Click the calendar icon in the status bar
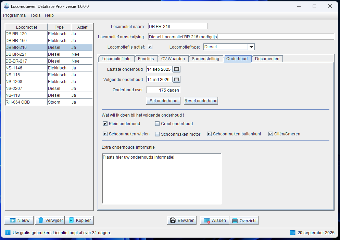This screenshot has height=240, width=340. pos(293,233)
